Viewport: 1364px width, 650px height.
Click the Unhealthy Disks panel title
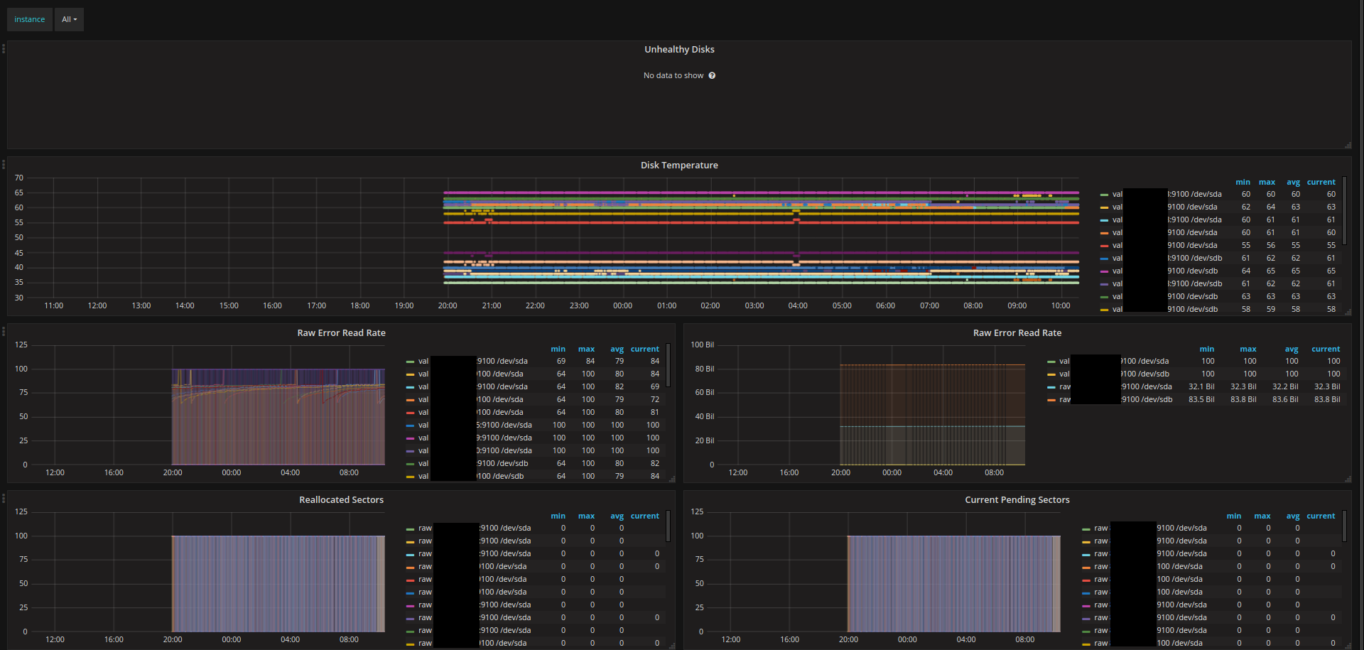point(679,49)
